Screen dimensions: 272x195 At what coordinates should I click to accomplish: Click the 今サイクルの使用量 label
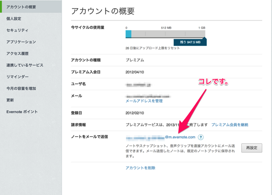pyautogui.click(x=87, y=27)
